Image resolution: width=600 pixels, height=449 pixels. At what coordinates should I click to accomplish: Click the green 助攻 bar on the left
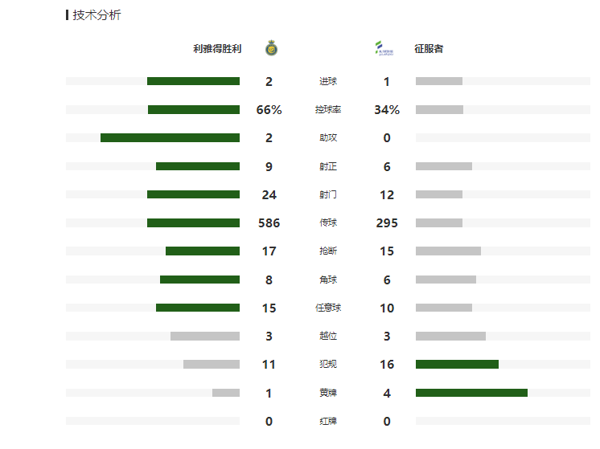point(170,138)
